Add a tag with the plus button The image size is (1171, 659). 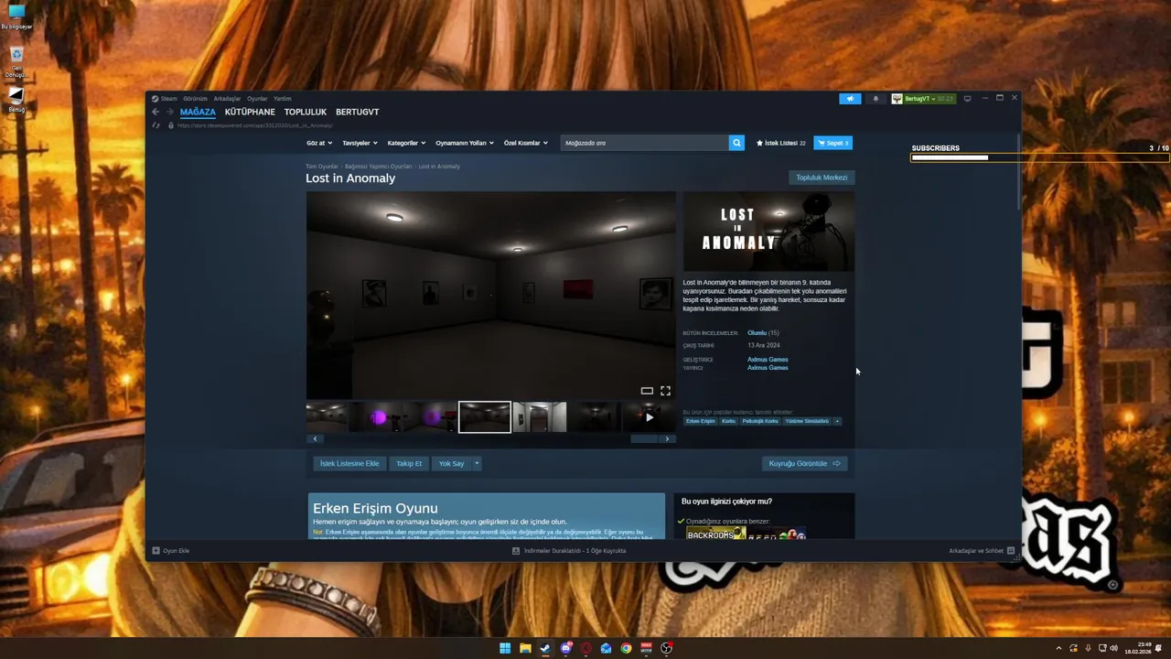tap(837, 421)
